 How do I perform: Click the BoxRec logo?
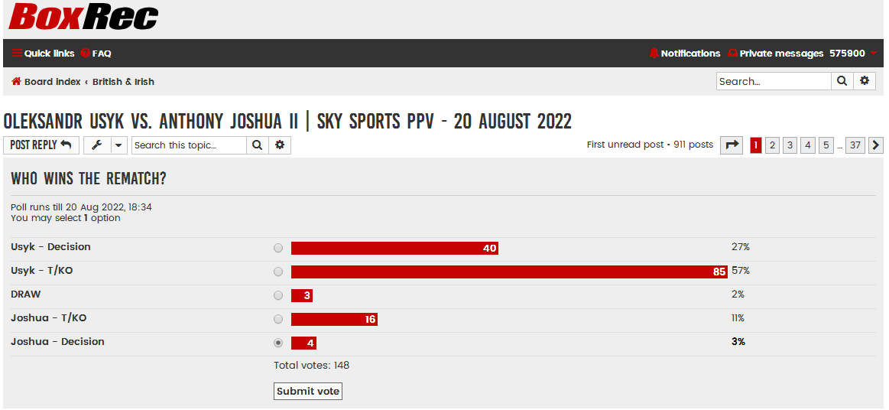[83, 17]
